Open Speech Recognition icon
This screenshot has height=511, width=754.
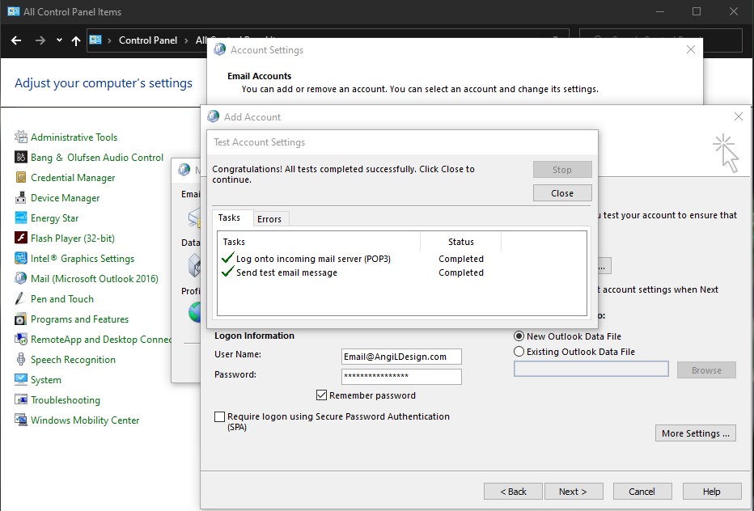[21, 359]
